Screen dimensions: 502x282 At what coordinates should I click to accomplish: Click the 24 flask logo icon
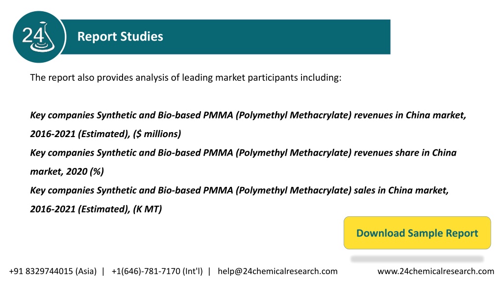39,37
